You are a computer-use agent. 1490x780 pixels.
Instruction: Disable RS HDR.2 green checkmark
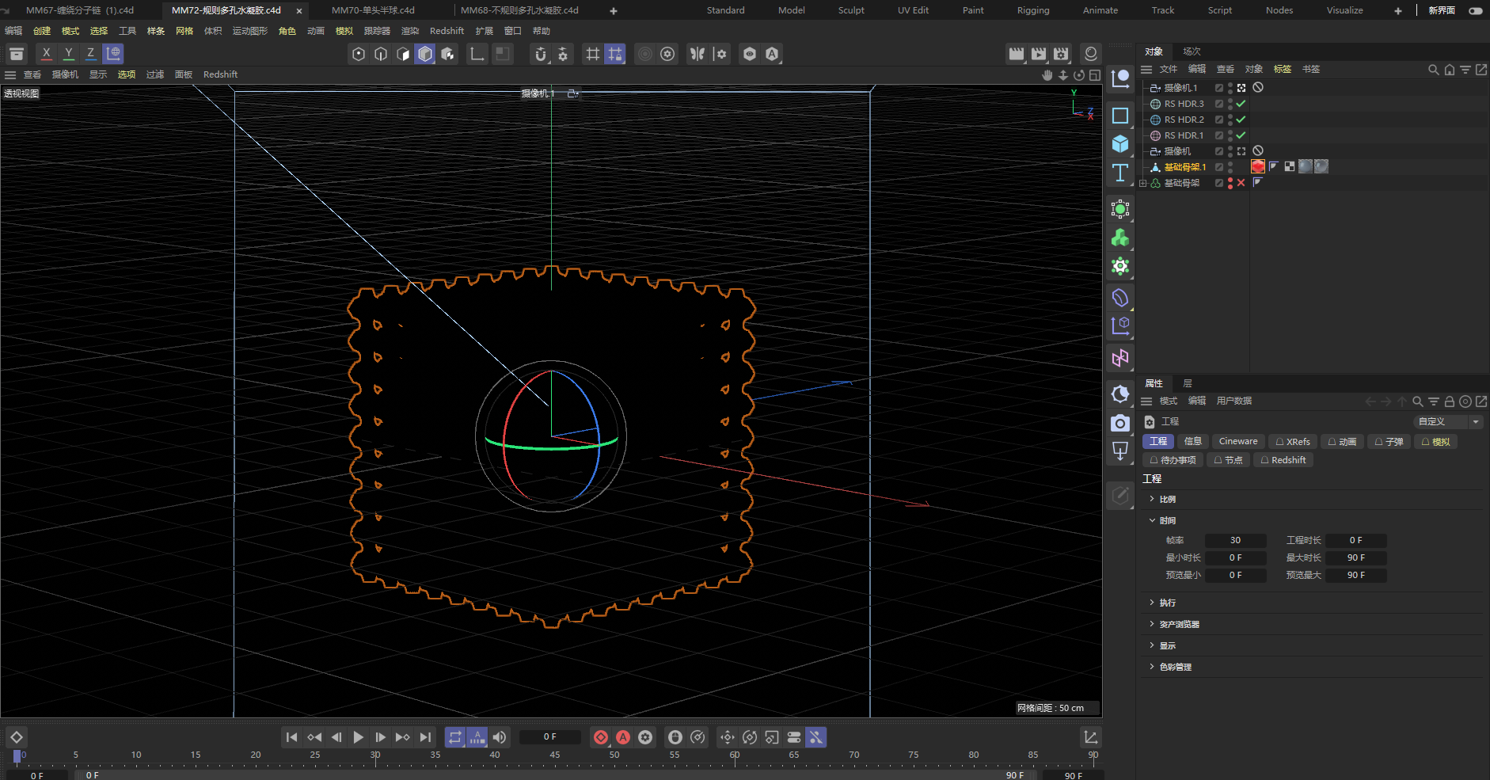(1241, 120)
